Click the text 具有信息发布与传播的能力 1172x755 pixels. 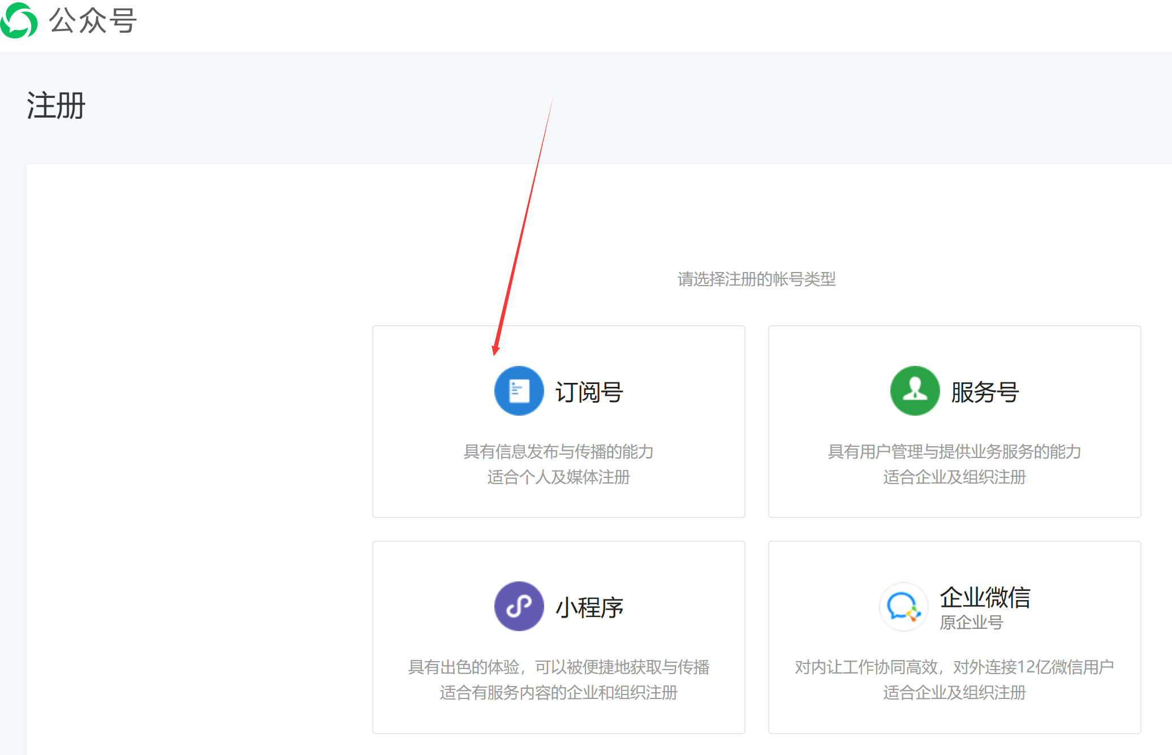point(558,451)
